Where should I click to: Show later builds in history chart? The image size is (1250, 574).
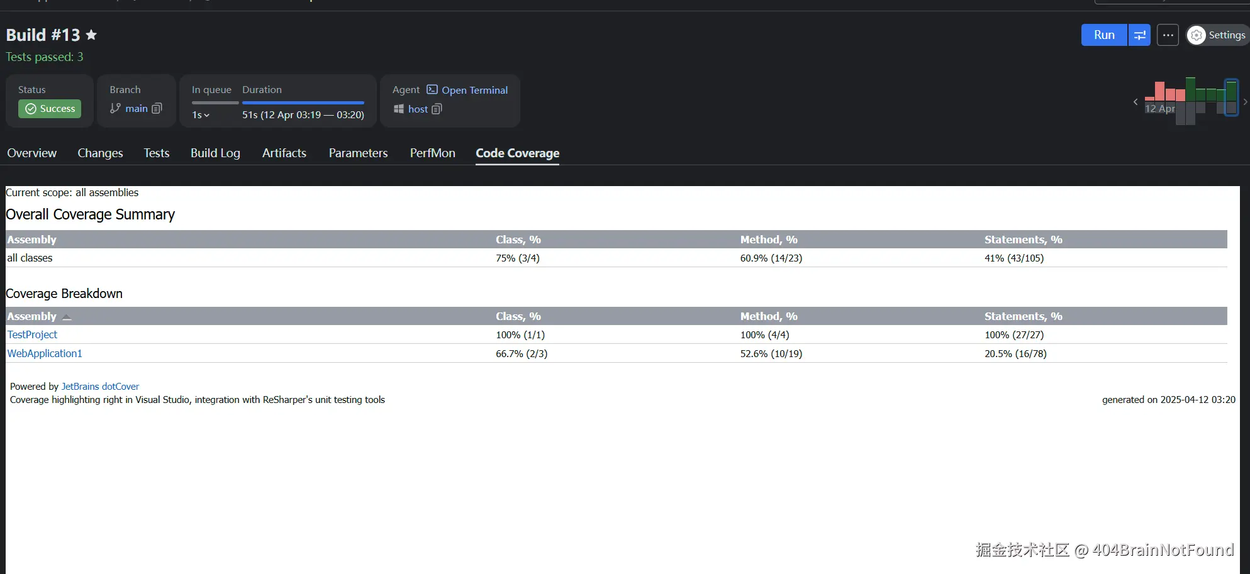click(x=1245, y=101)
